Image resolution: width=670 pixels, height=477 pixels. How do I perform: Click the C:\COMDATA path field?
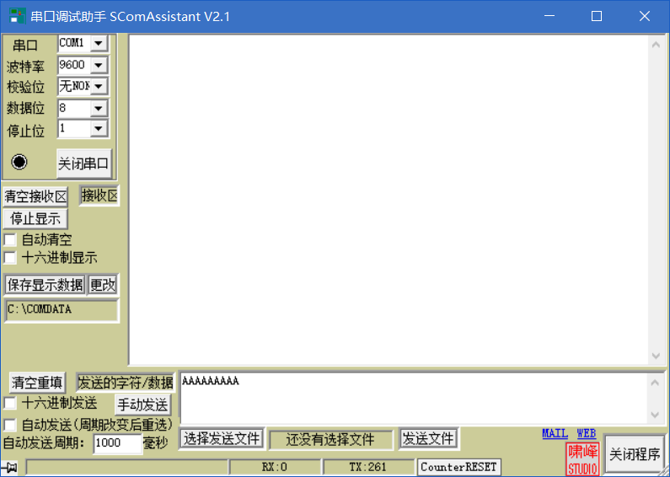62,310
